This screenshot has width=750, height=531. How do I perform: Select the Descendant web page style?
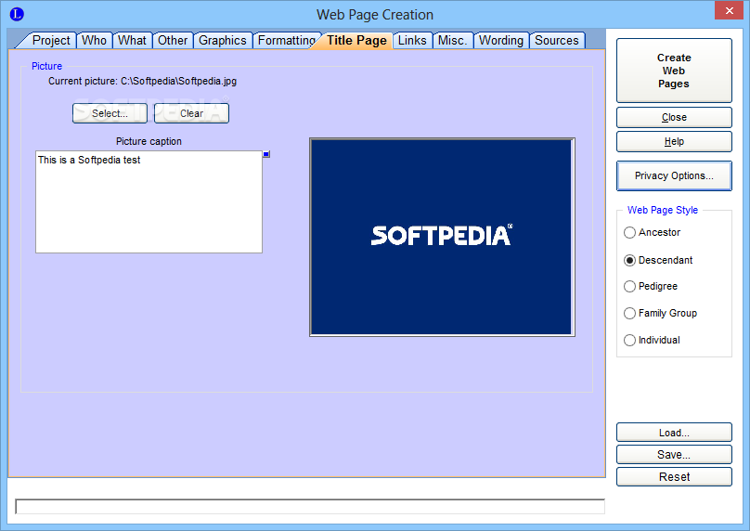658,260
